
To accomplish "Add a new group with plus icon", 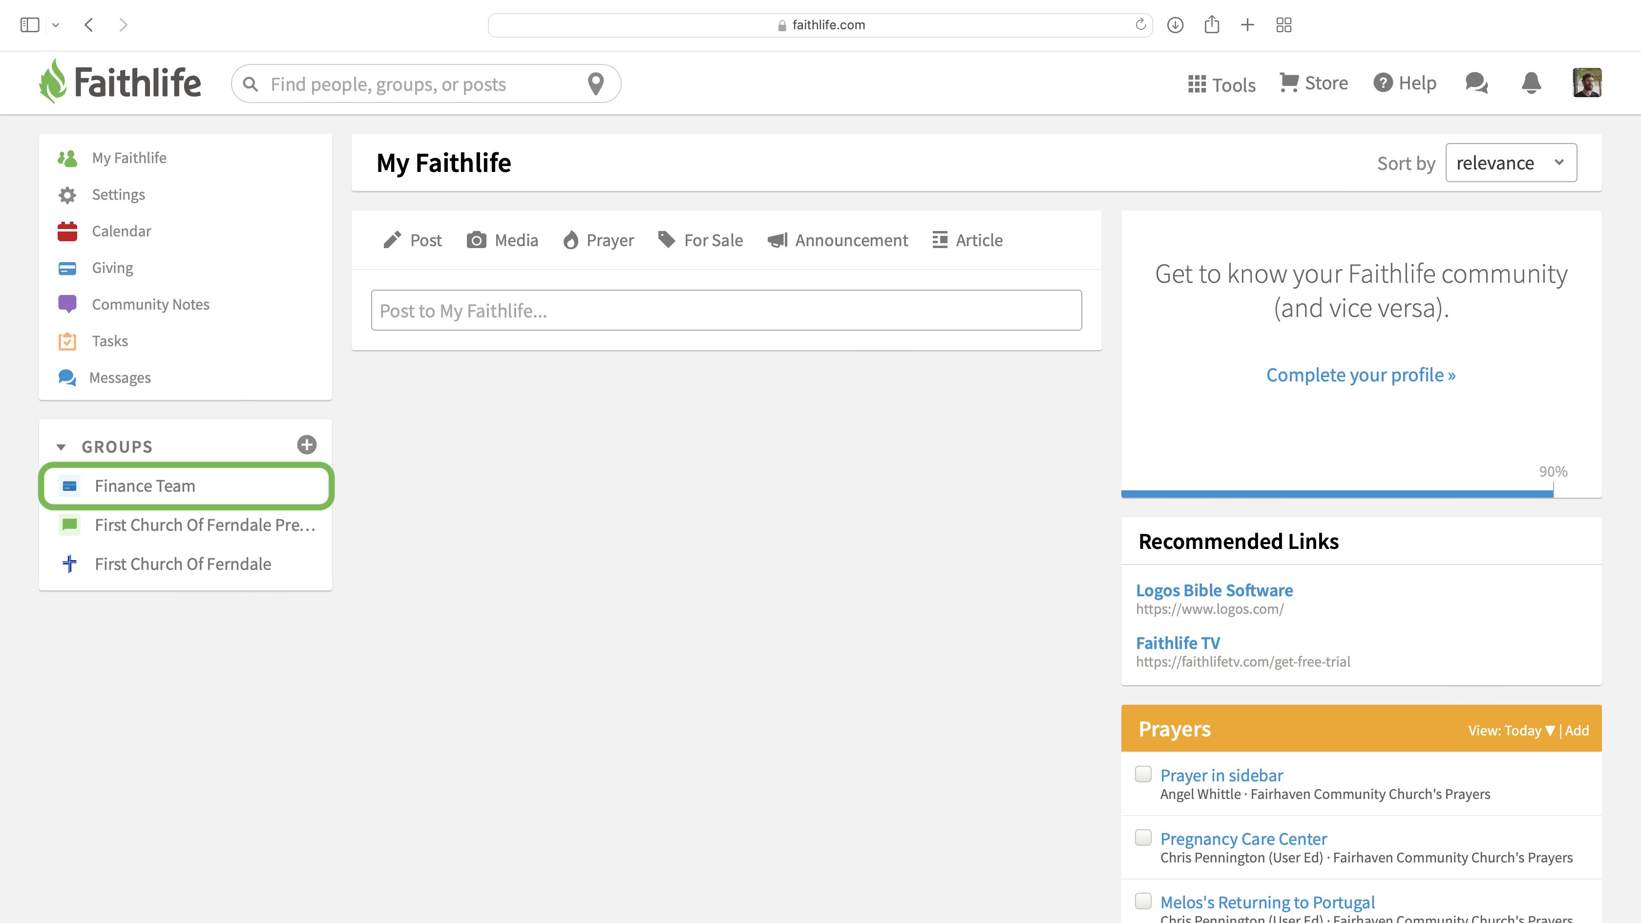I will point(307,444).
